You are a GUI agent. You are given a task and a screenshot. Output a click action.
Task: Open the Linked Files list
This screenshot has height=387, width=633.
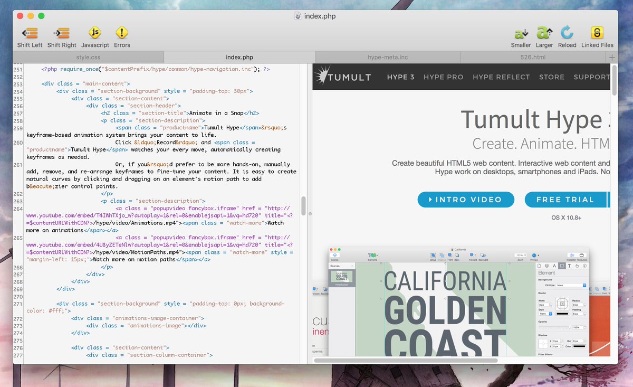pos(597,33)
